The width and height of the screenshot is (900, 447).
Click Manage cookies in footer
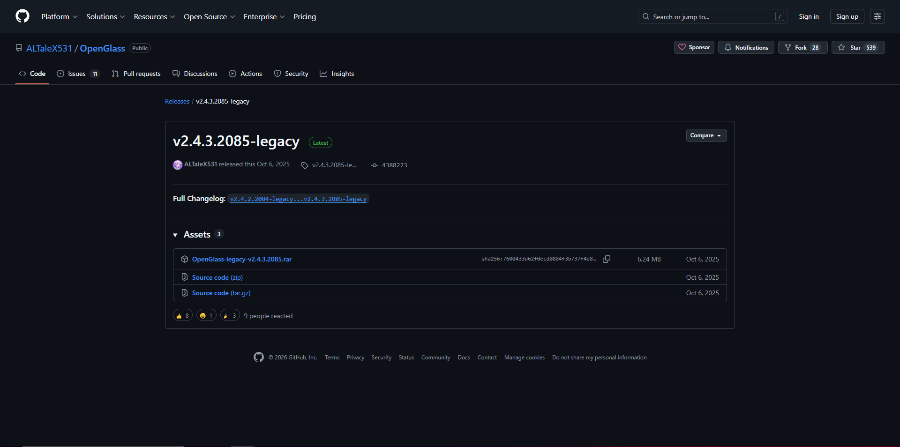pos(525,358)
